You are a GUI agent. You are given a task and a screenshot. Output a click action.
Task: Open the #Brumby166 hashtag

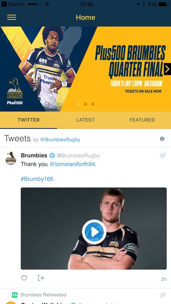[37, 179]
